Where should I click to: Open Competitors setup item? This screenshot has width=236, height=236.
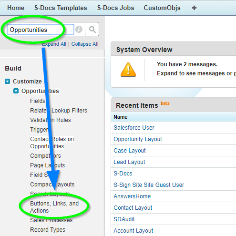(x=45, y=156)
